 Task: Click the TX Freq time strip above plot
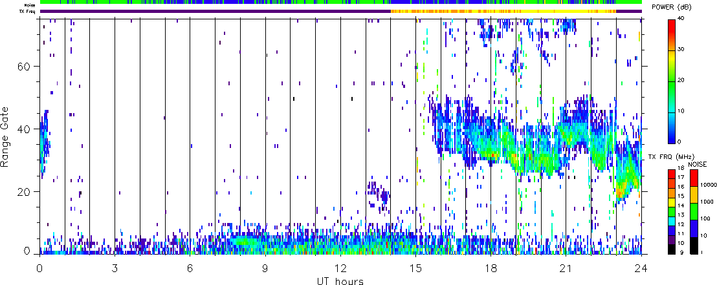click(340, 11)
